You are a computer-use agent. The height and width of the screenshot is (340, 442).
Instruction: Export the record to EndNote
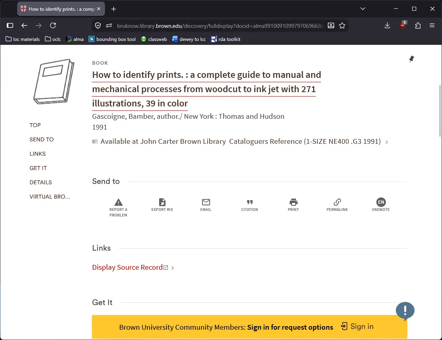(381, 205)
